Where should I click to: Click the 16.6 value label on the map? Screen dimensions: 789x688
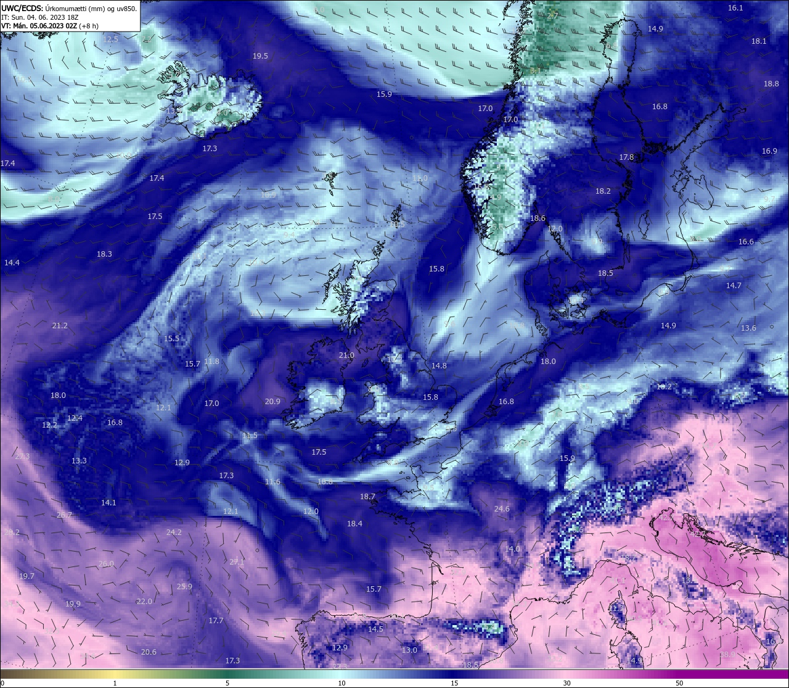click(x=746, y=242)
